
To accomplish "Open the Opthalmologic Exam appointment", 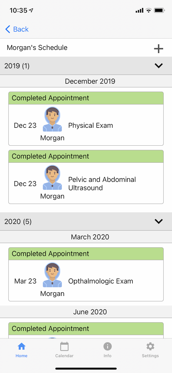I will (86, 274).
